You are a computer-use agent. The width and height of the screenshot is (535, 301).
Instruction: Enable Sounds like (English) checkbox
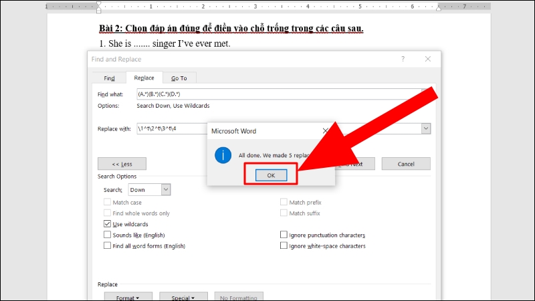coord(107,235)
